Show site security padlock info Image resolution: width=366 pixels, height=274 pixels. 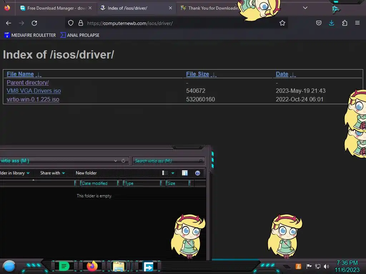[x=81, y=23]
